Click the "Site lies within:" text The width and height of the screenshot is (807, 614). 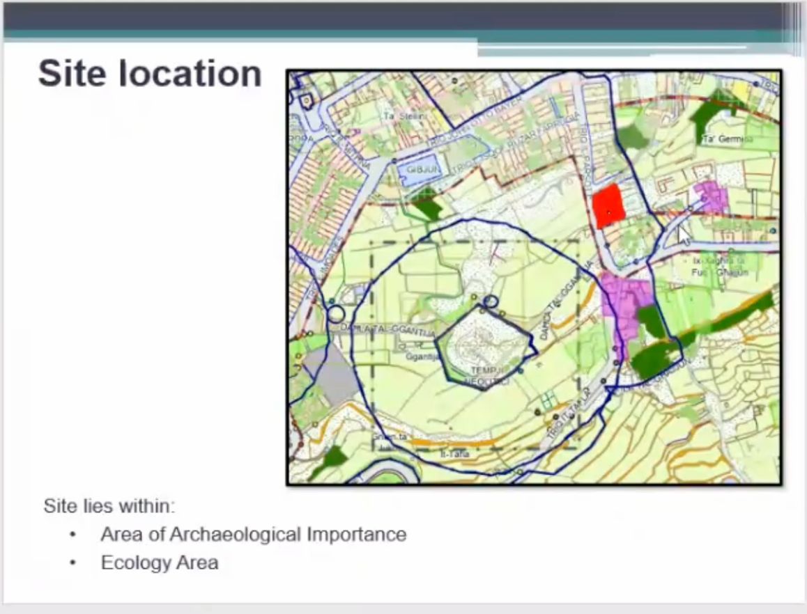(109, 505)
